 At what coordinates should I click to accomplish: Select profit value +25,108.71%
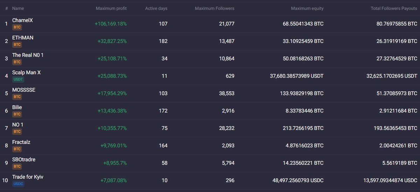[x=112, y=59]
